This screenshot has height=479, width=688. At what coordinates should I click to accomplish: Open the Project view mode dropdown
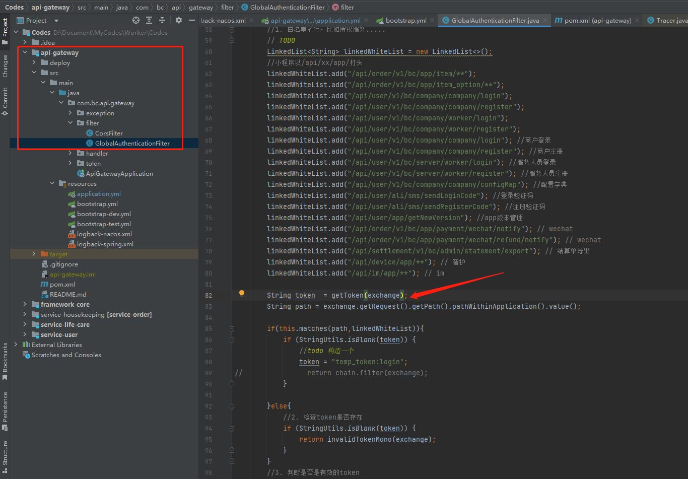pos(56,21)
